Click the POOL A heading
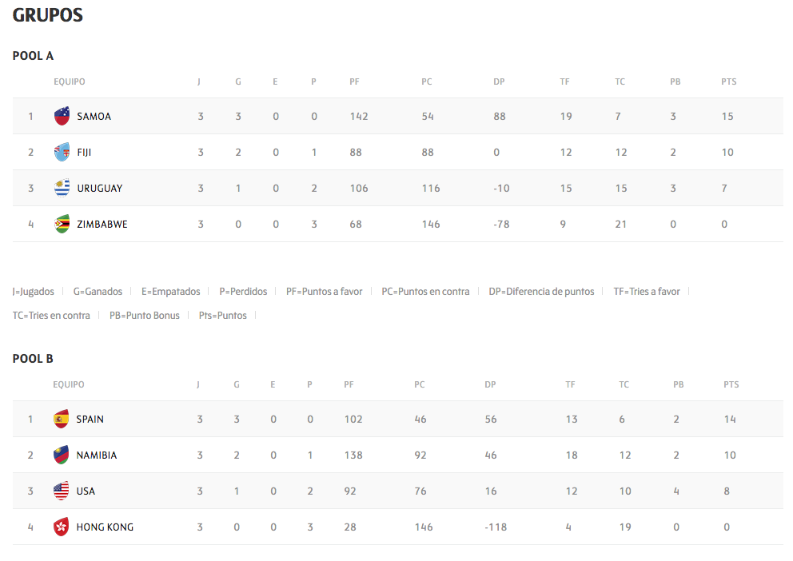This screenshot has height=561, width=793. pyautogui.click(x=34, y=56)
